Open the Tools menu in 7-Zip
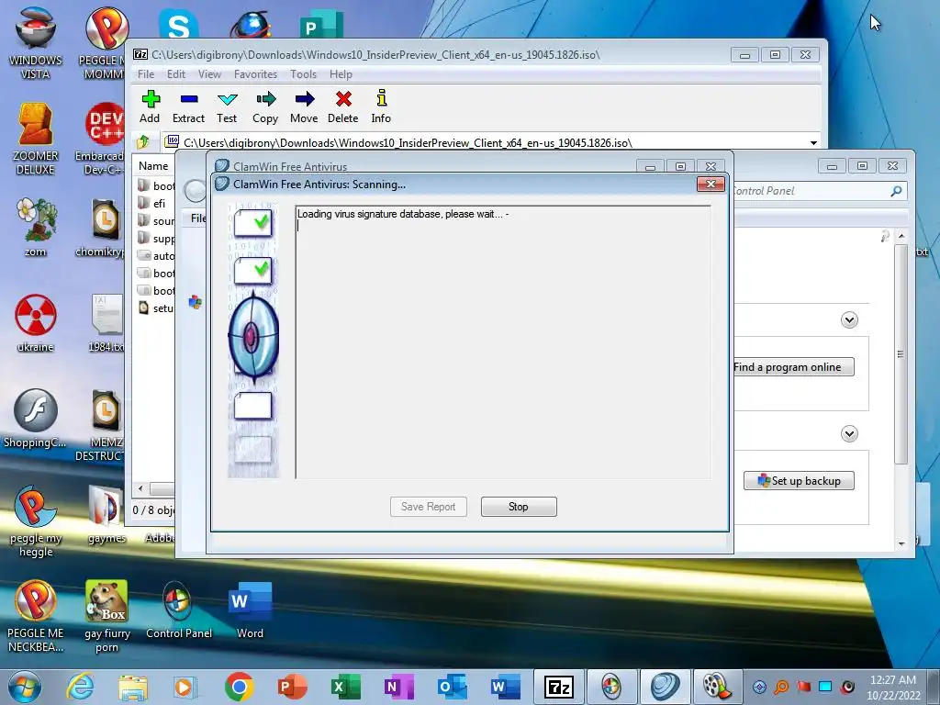This screenshot has width=940, height=705. [x=303, y=74]
